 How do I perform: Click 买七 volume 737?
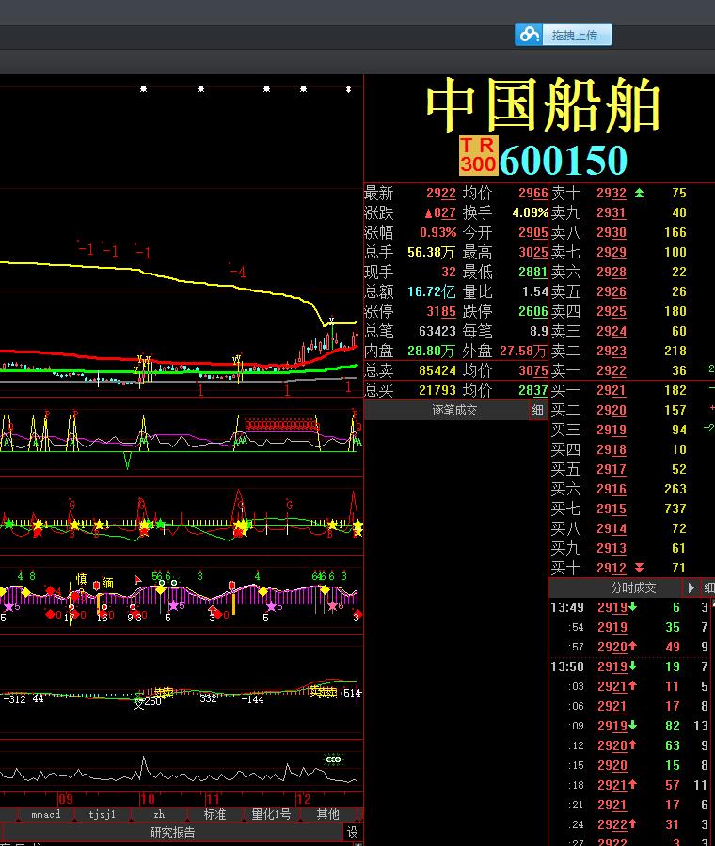[x=675, y=509]
